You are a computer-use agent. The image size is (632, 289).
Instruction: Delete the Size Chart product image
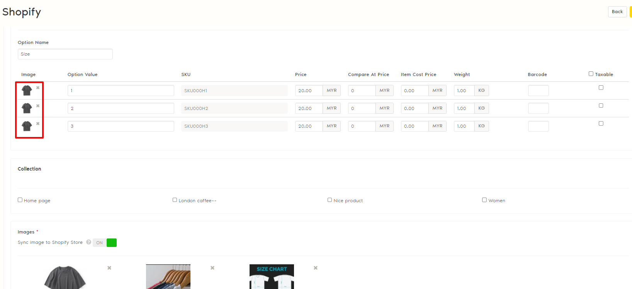pyautogui.click(x=316, y=268)
